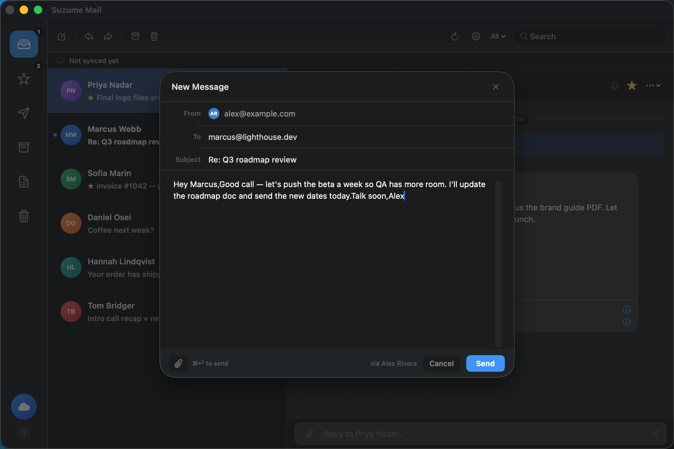Click the From address alex@example.com
The height and width of the screenshot is (449, 674).
(260, 113)
